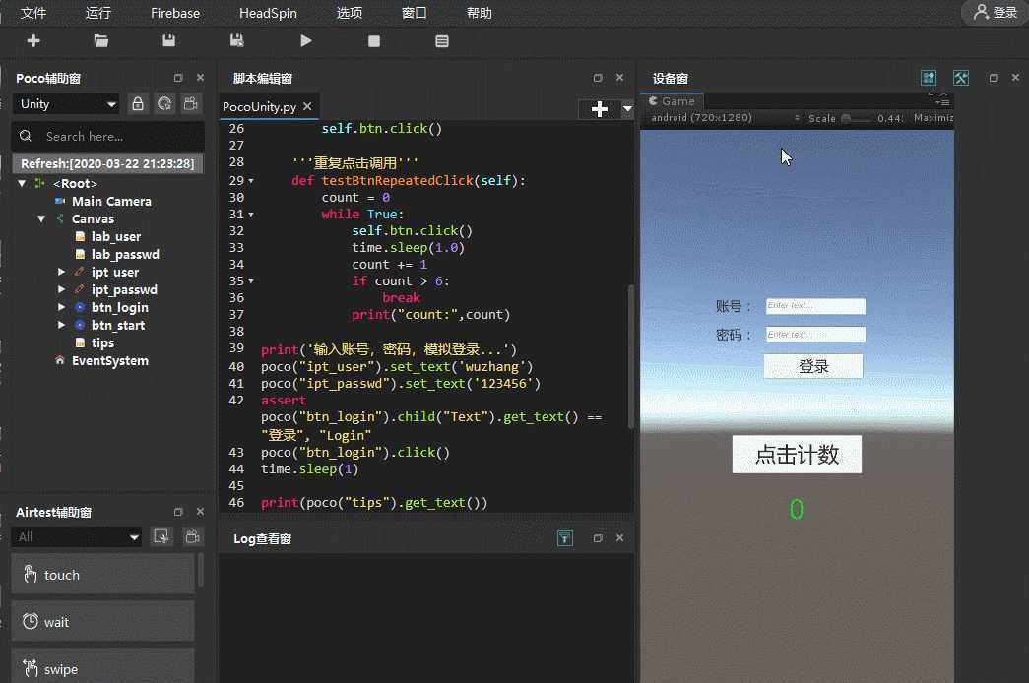The width and height of the screenshot is (1029, 683).
Task: Click the video camera icon in Airtest panel
Action: point(192,536)
